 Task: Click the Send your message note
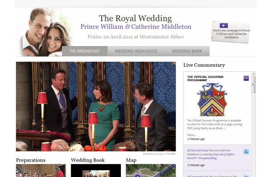(x=231, y=31)
